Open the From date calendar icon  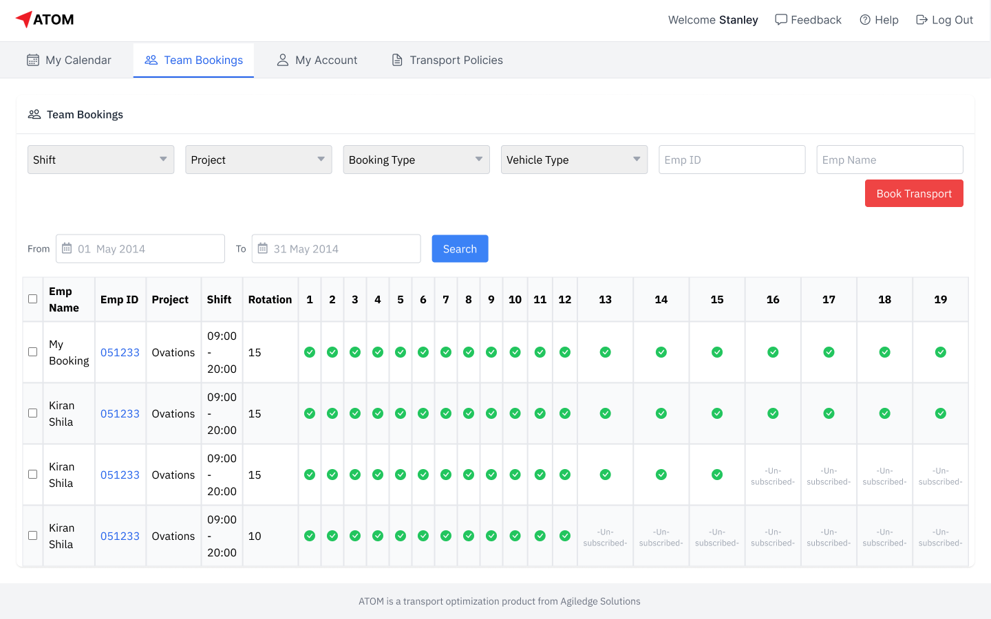67,248
